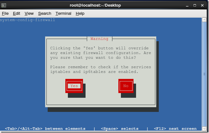This screenshot has width=209, height=133.
Task: Click the scrollbar up arrow
Action: coord(204,20)
